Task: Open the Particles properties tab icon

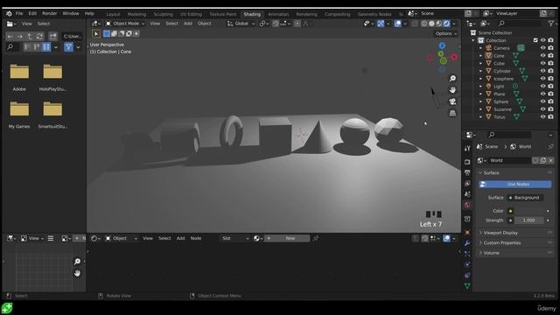Action: (x=467, y=254)
